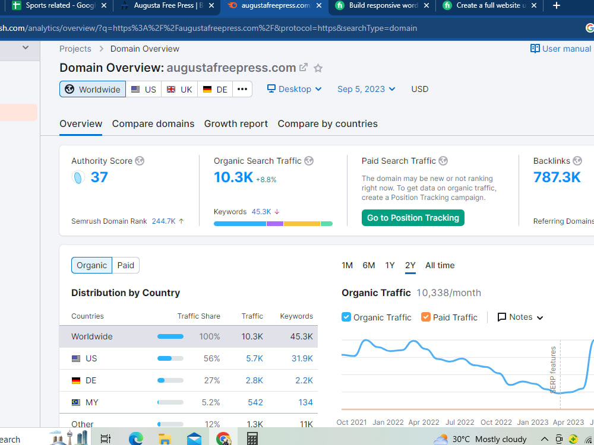Click the globe icon beside Authority Score

click(x=140, y=161)
